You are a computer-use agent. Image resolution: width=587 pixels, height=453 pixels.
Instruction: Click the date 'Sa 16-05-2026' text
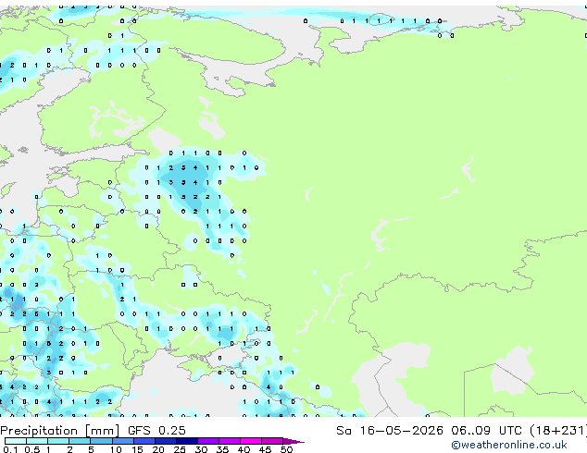point(390,431)
